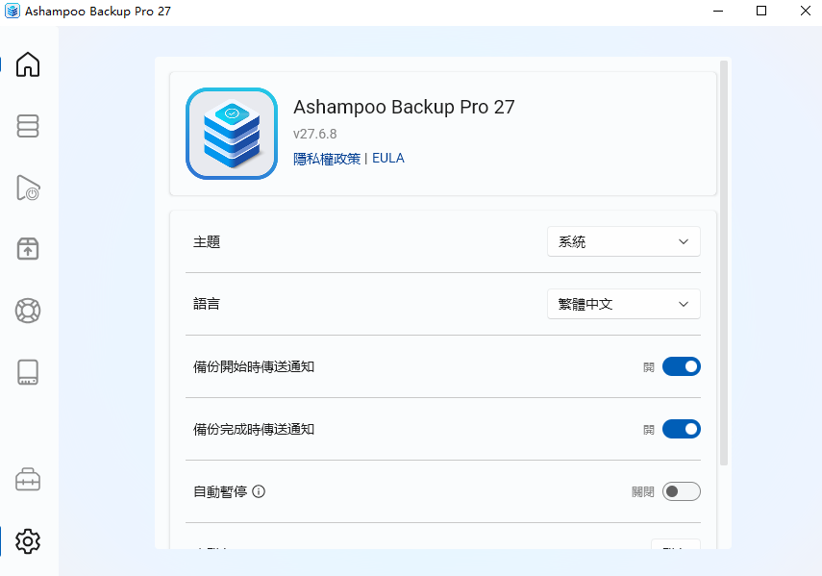Open the EULA link
Viewport: 822px width, 576px height.
pos(388,159)
